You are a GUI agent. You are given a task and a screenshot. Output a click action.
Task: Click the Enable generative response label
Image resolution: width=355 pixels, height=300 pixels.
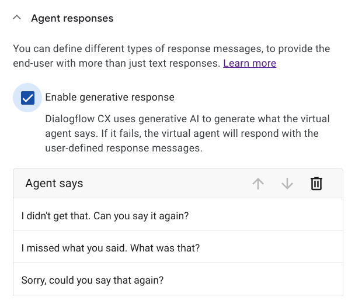(110, 97)
